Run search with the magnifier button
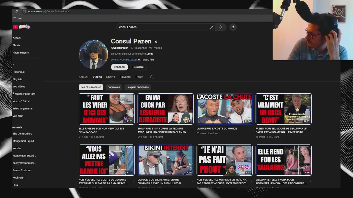Viewport: 353px width, 198px height. point(221,27)
